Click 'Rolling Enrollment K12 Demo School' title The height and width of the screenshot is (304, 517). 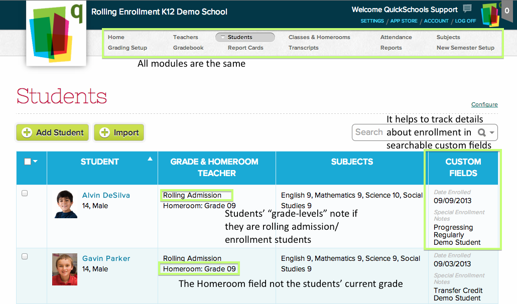click(159, 12)
